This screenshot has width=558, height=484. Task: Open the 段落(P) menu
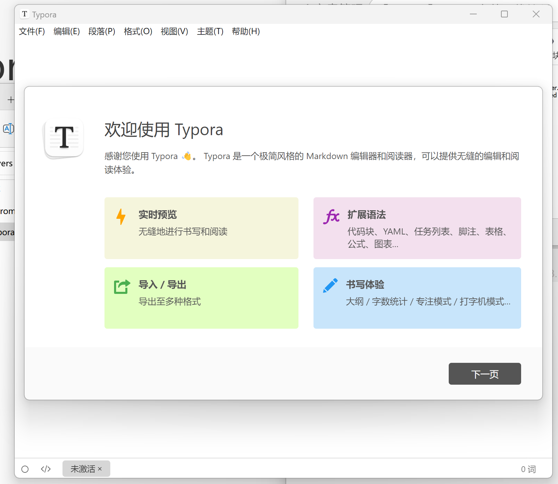point(101,31)
